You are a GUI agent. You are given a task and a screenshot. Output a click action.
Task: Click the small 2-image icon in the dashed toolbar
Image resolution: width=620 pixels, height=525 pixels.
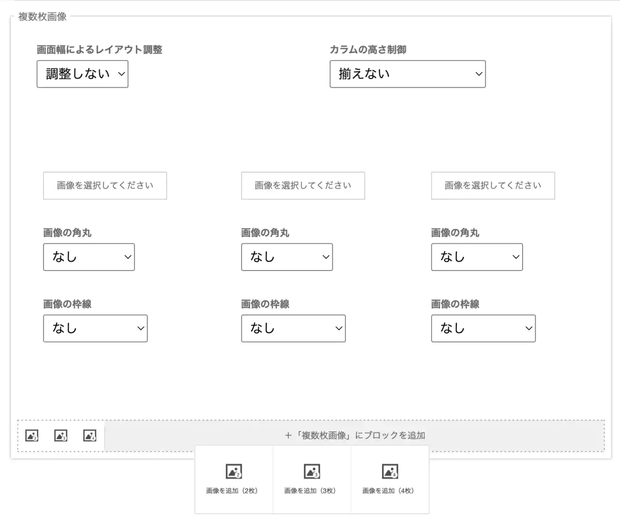32,435
